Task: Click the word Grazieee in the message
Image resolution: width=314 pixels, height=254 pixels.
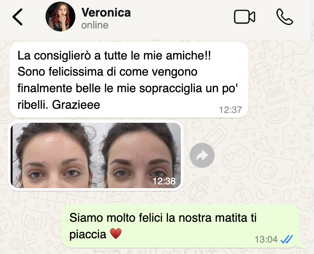Action: click(76, 105)
